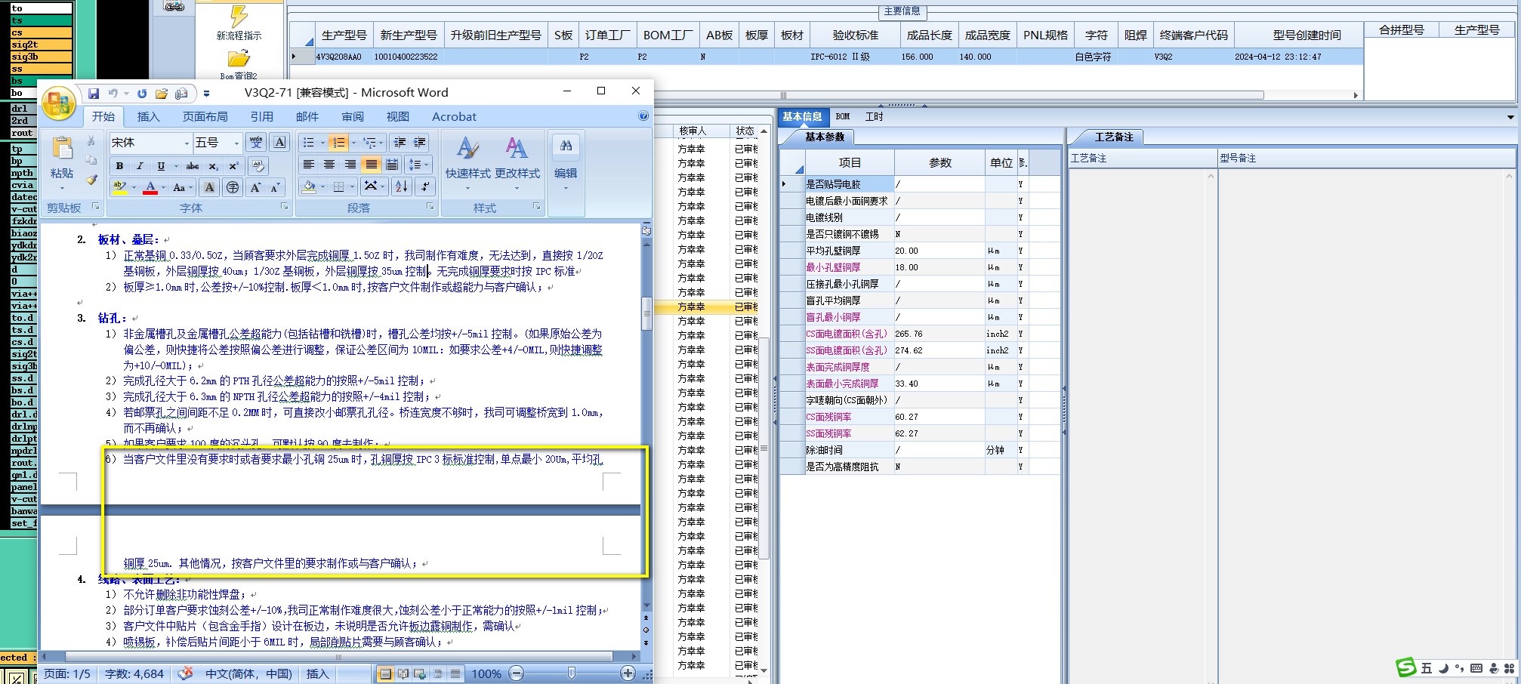Apply superscript formatting
Image resolution: width=1521 pixels, height=684 pixels.
click(234, 166)
